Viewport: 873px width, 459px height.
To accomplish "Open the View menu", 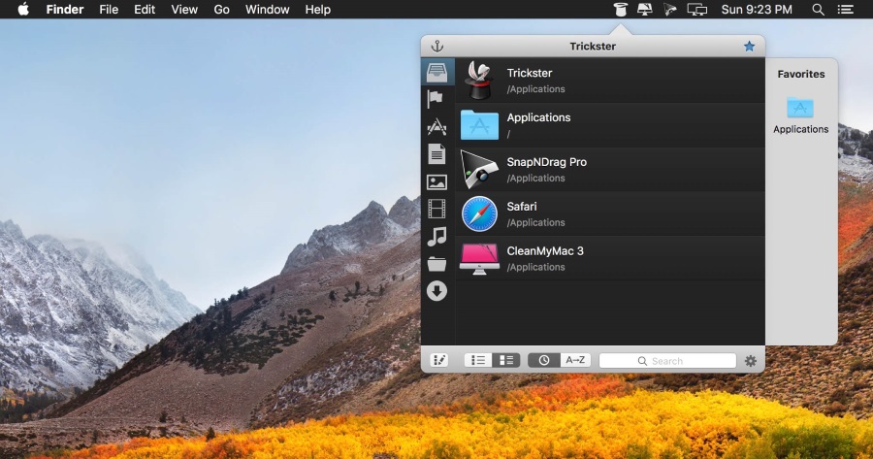I will [184, 10].
